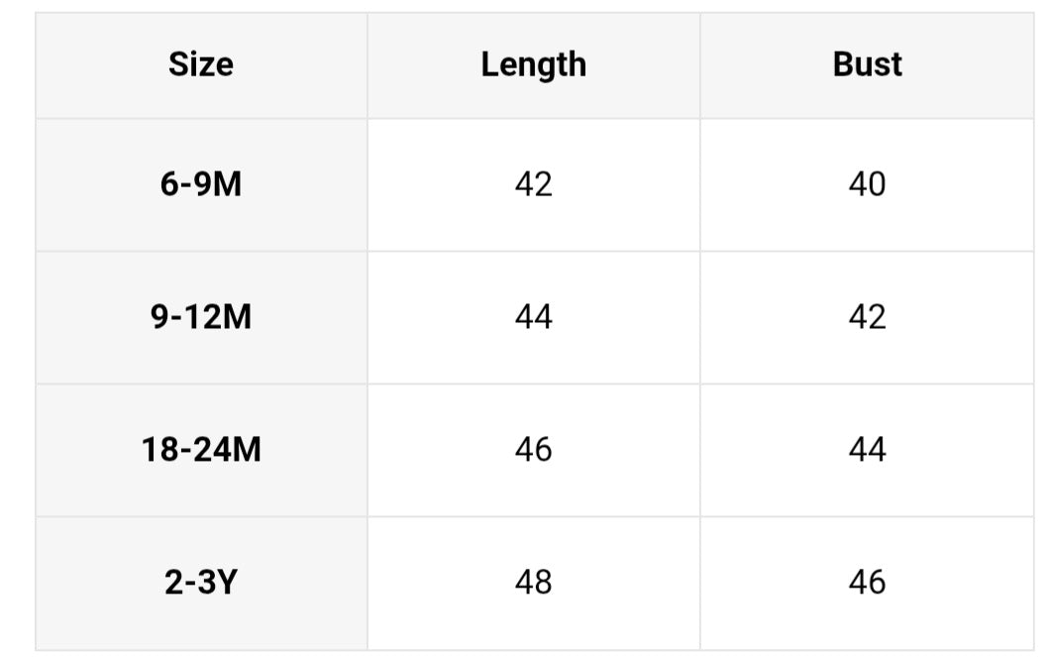Click the Bust column header
The height and width of the screenshot is (657, 1050).
click(x=867, y=64)
